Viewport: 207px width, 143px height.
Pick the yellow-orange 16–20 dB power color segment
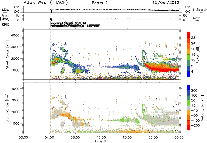189,52
